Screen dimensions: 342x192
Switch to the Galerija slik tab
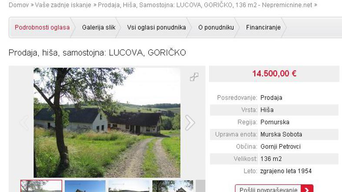pos(99,27)
